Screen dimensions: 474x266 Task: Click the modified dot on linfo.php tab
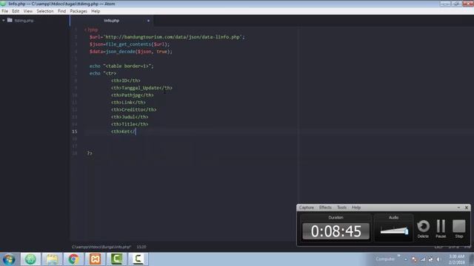tap(148, 21)
